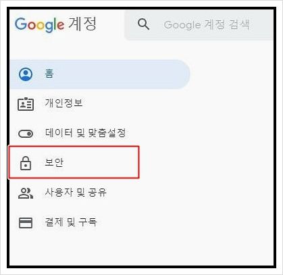Click the magnifying glass search icon
This screenshot has width=283, height=275.
click(x=143, y=24)
